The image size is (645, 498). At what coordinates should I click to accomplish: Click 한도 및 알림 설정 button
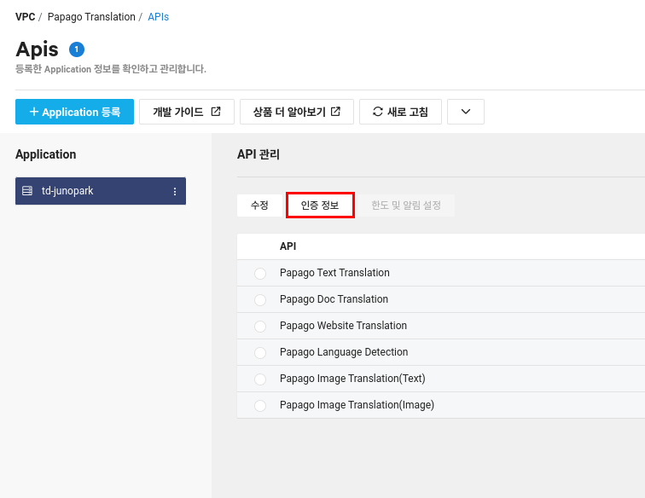406,206
